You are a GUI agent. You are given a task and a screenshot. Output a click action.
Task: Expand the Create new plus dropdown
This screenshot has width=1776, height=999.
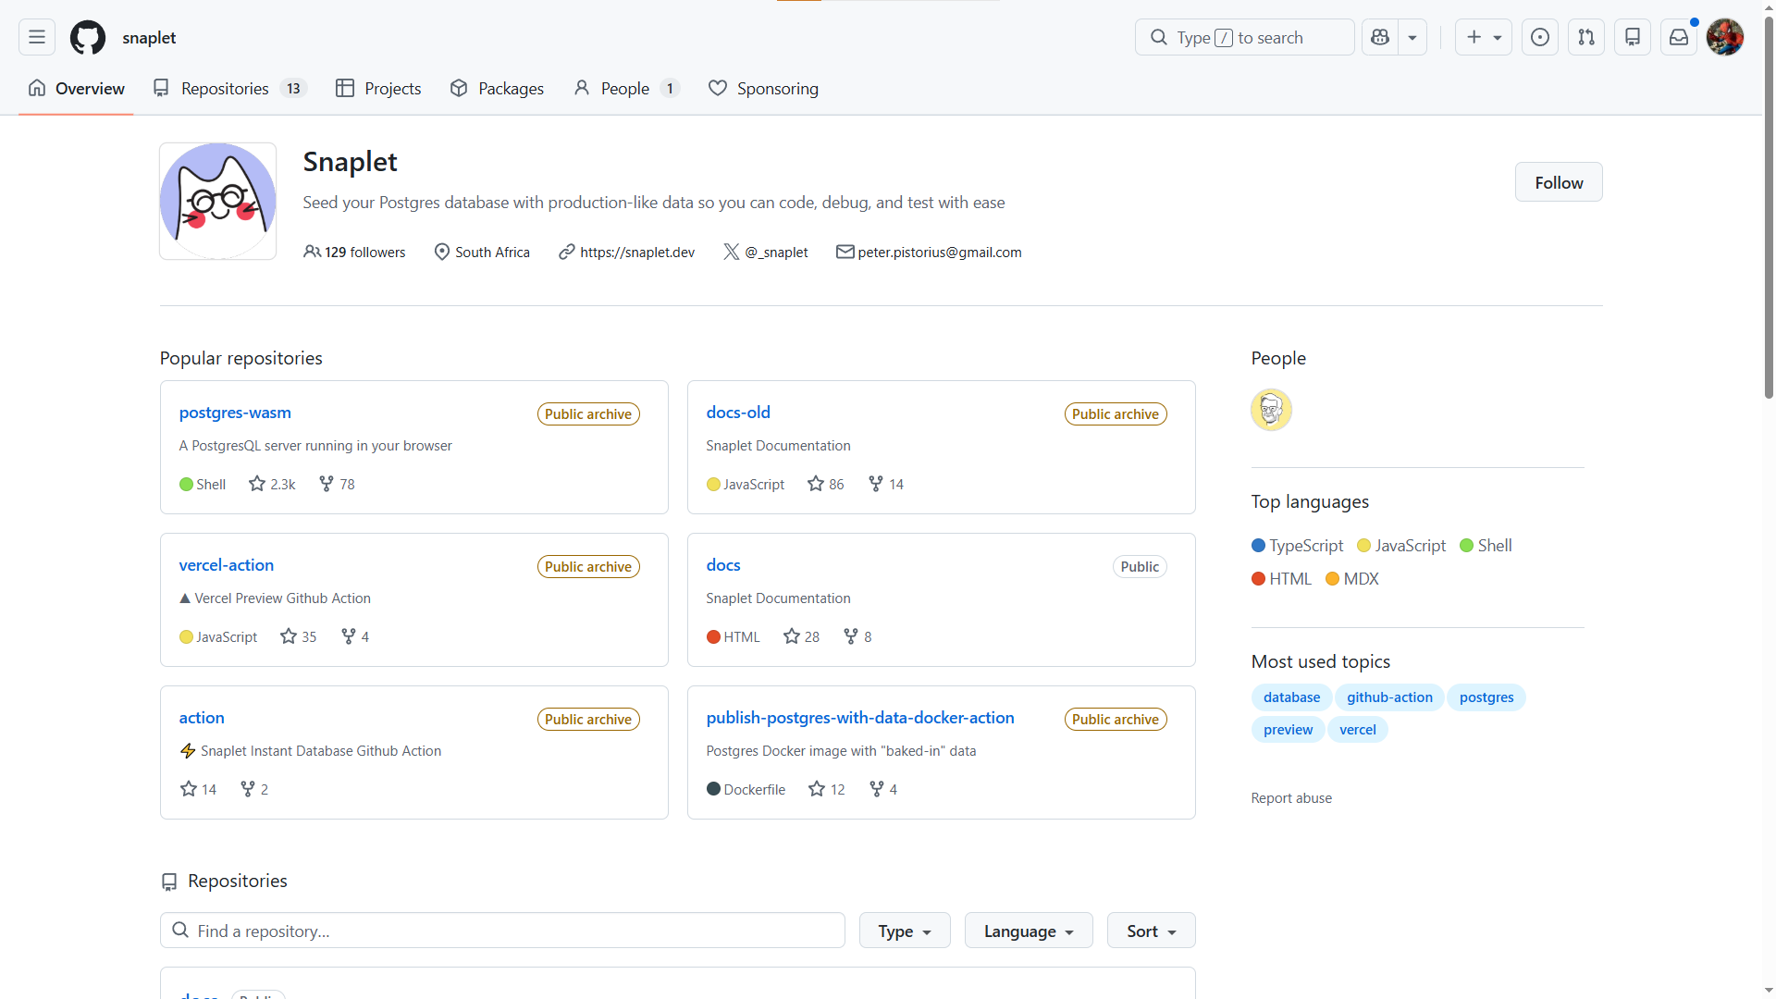[x=1483, y=37]
